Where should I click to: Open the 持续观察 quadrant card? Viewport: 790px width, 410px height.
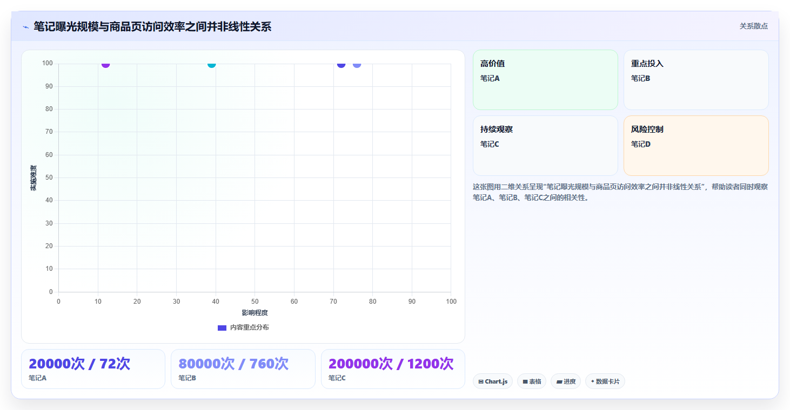(x=545, y=146)
